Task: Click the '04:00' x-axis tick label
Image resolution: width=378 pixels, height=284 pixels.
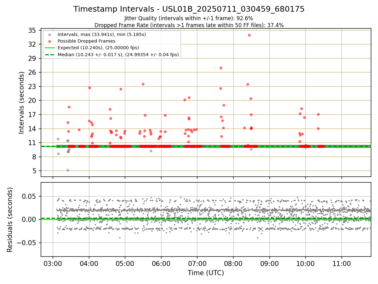Action: tap(89, 263)
